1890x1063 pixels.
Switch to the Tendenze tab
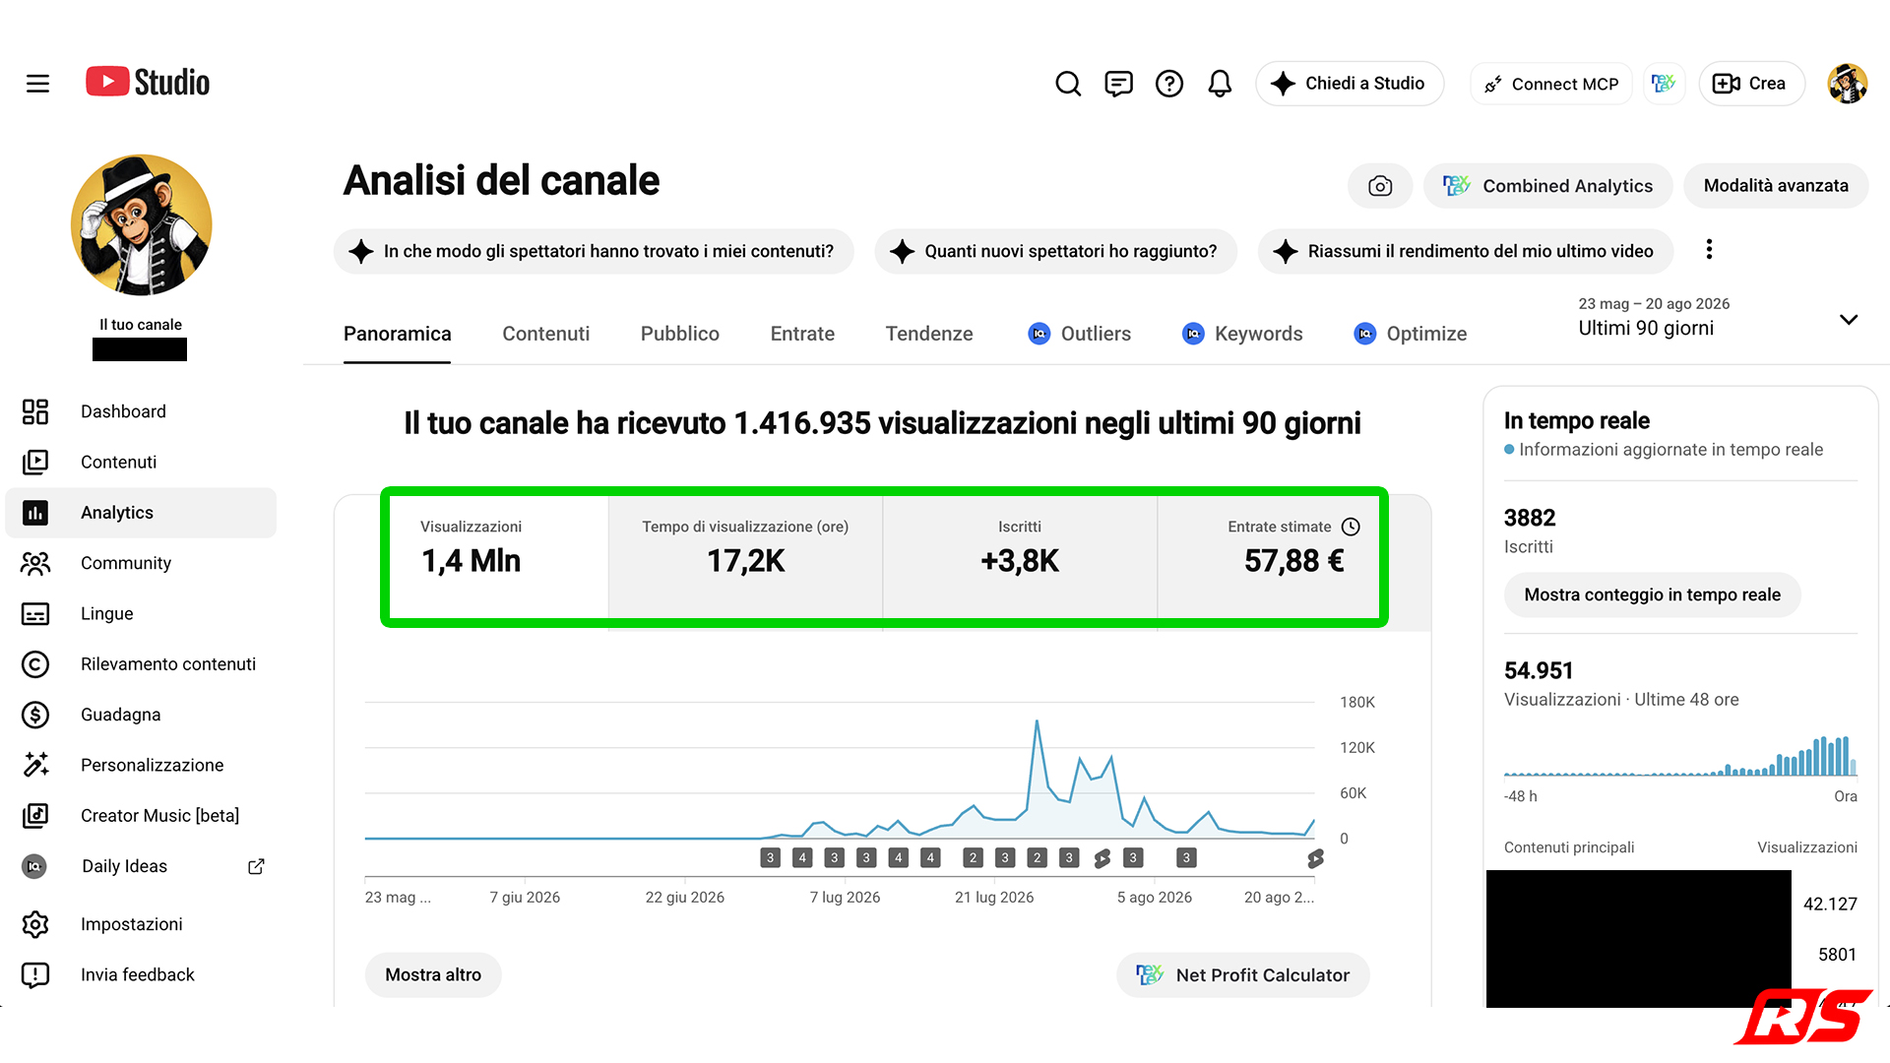pos(929,334)
